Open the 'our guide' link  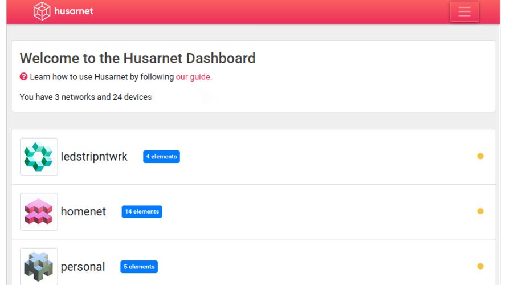[193, 77]
